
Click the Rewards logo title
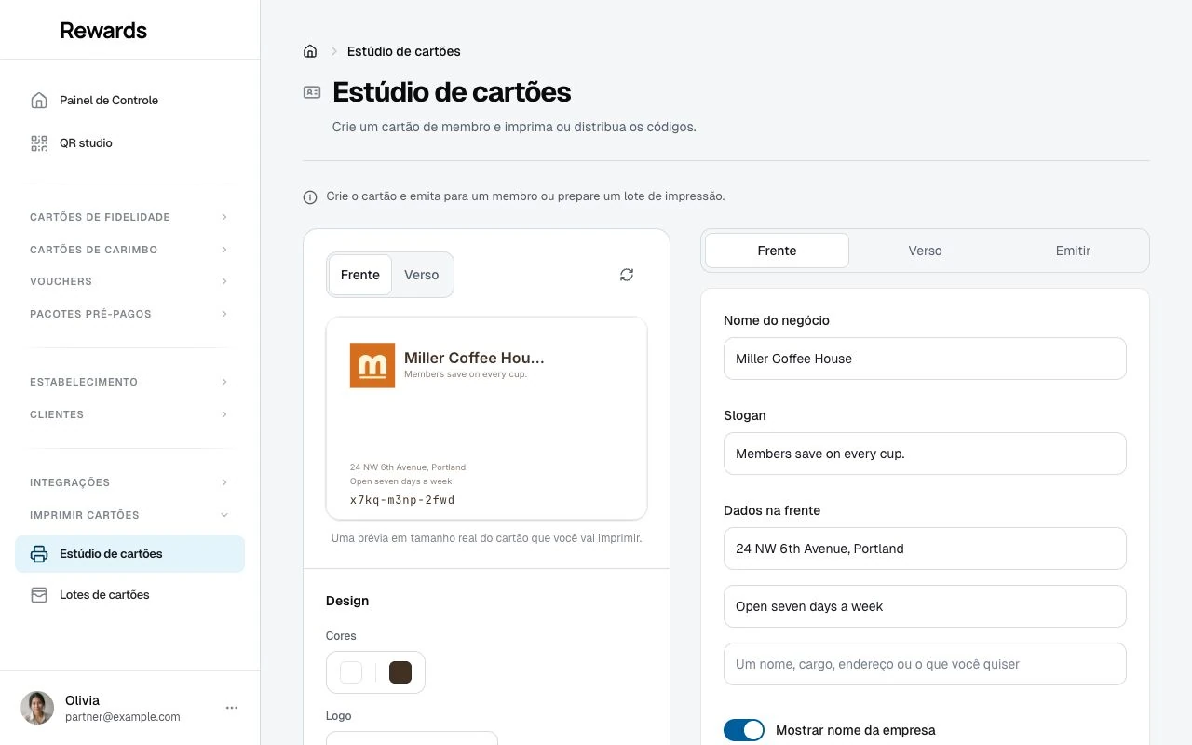click(x=103, y=30)
